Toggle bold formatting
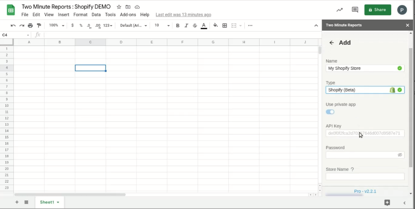The height and width of the screenshot is (209, 415). [178, 26]
